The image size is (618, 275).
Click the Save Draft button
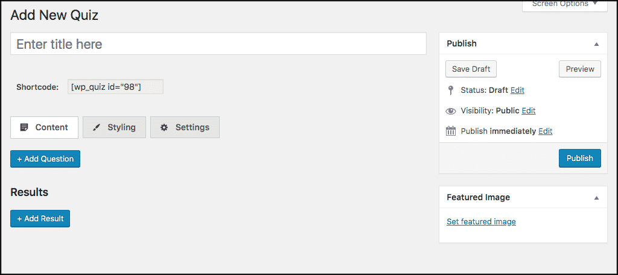[471, 69]
